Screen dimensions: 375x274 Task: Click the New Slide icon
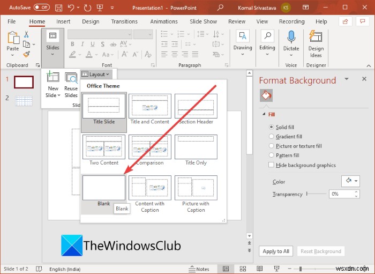[53, 77]
